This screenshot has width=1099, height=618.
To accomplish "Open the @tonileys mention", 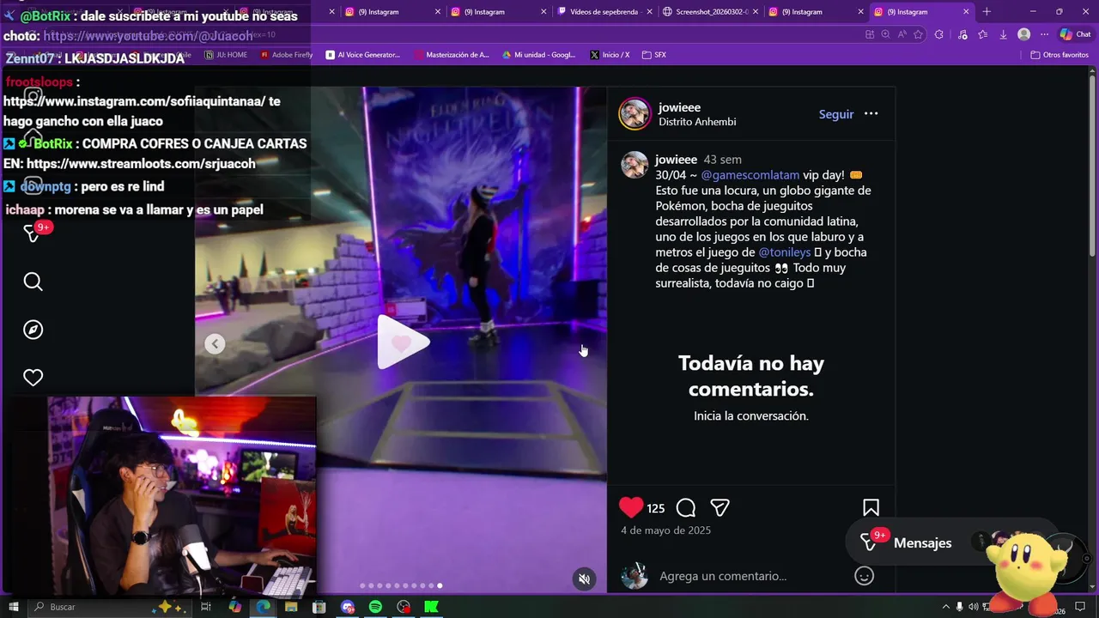I will (x=785, y=252).
